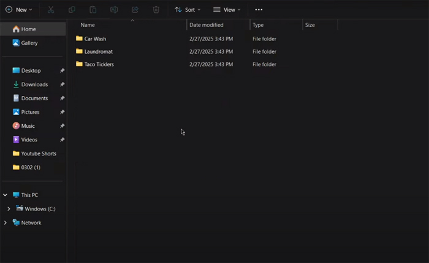Unpin Desktop using its pin icon
Viewport: 429px width, 263px height.
pos(62,70)
